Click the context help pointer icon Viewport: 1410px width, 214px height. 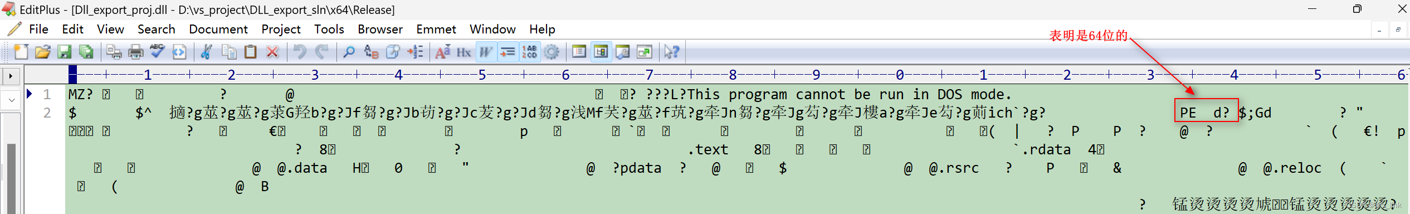pyautogui.click(x=672, y=52)
